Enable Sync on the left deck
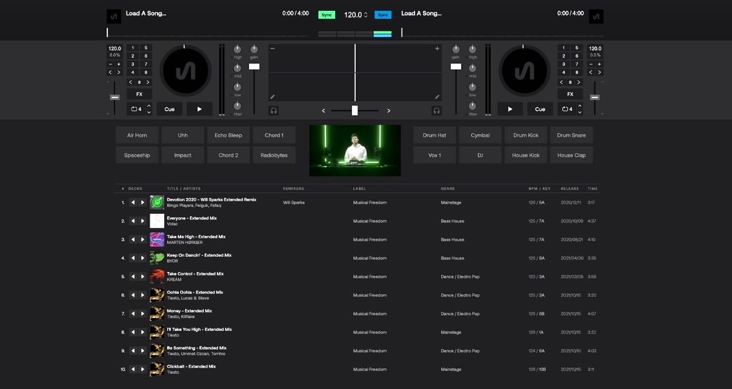 click(327, 13)
